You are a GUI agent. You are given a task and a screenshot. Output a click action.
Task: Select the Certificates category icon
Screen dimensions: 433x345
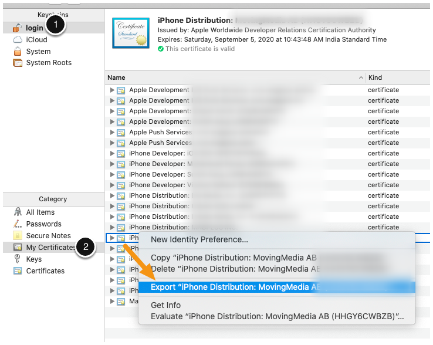coord(18,270)
